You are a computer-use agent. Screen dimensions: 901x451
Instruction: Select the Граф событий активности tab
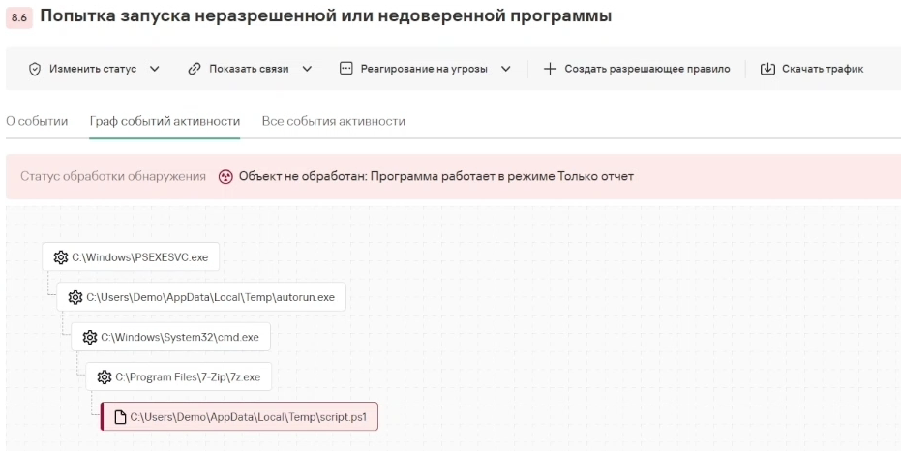coord(165,121)
